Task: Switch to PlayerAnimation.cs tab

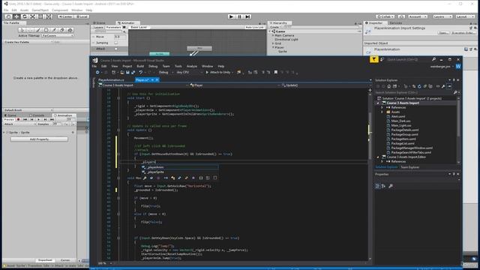Action: [111, 80]
